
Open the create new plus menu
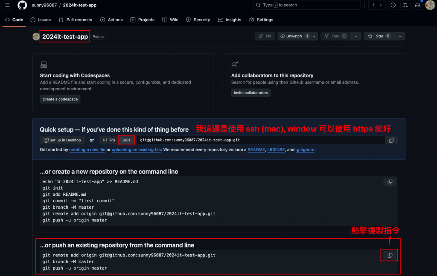coord(373,5)
